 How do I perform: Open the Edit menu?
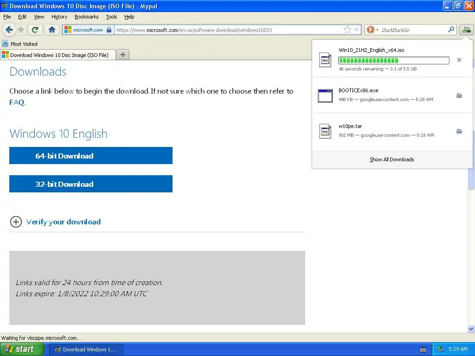pyautogui.click(x=22, y=17)
